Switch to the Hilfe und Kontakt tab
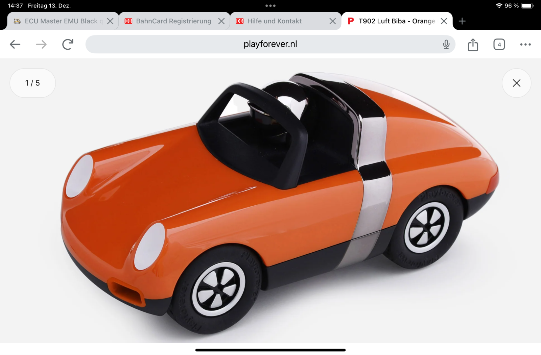Image resolution: width=541 pixels, height=355 pixels. 285,21
